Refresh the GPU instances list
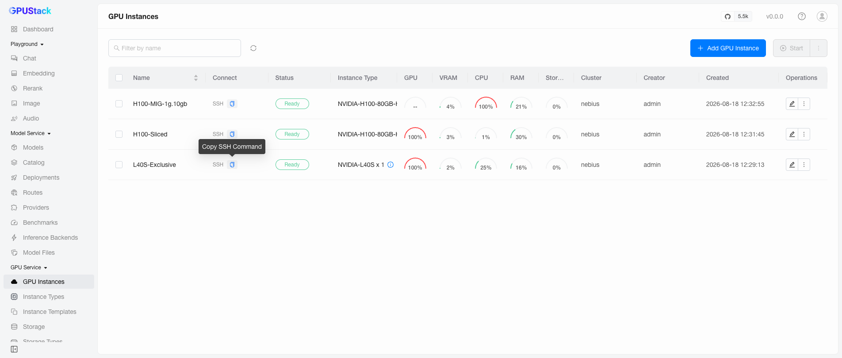This screenshot has height=358, width=842. tap(253, 48)
